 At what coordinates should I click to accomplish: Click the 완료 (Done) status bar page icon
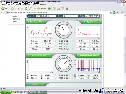(x=1, y=88)
